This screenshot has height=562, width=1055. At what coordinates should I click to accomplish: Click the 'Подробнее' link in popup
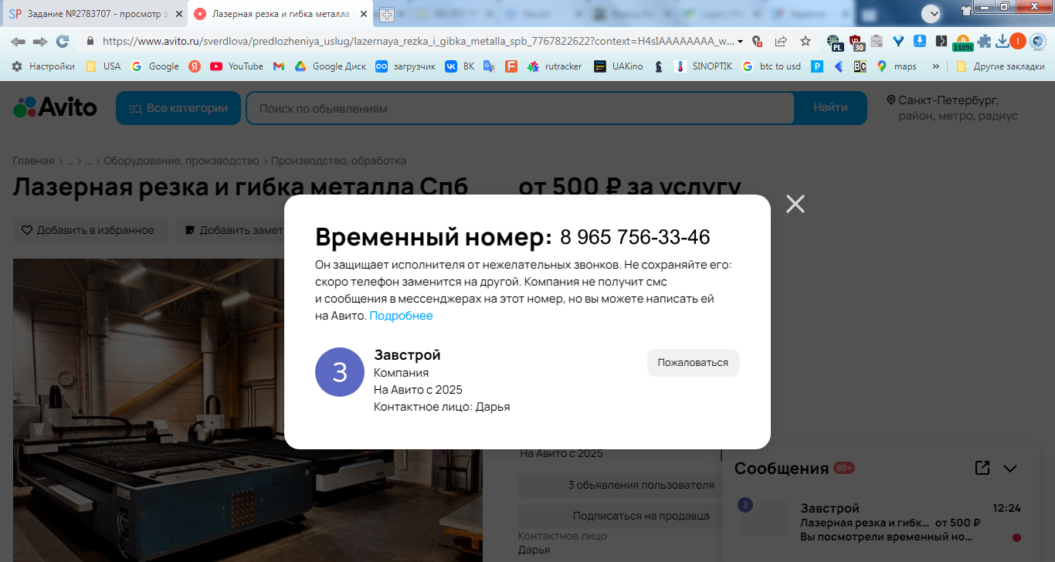pos(401,316)
